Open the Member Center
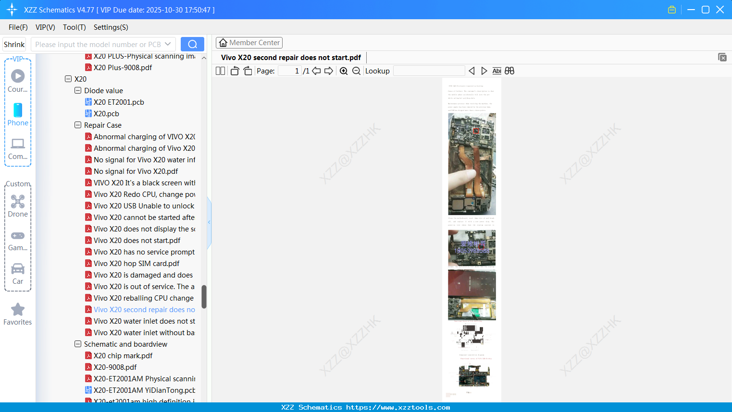Screen dimensions: 732x412 (249, 43)
